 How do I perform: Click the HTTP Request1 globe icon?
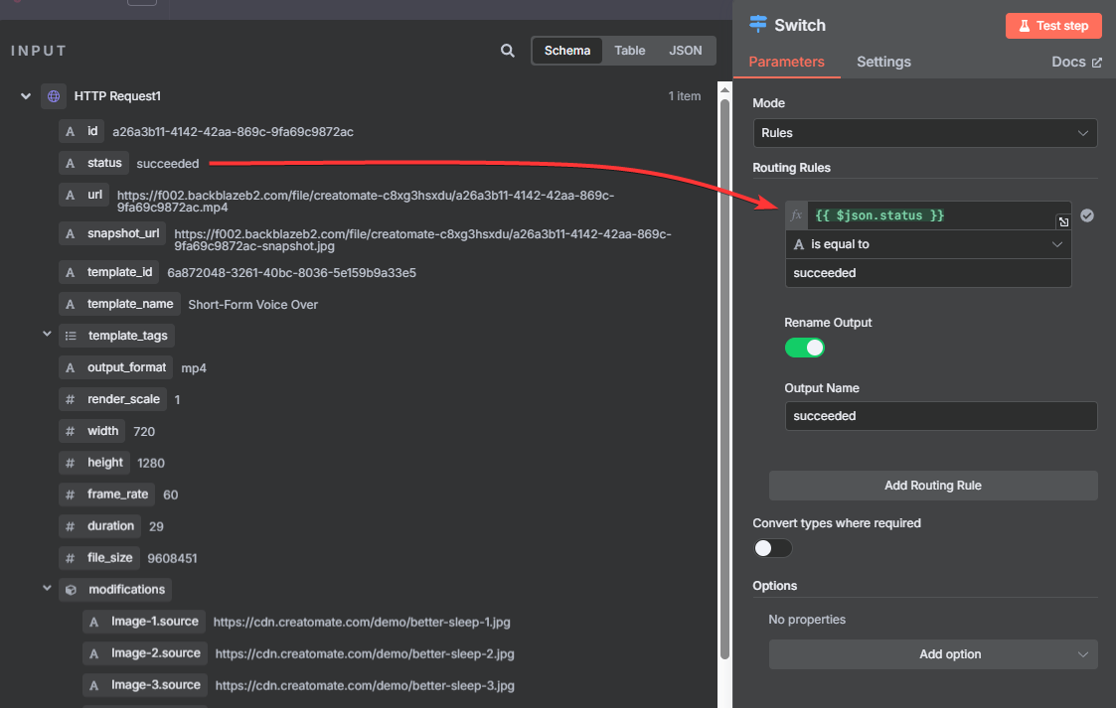point(54,96)
